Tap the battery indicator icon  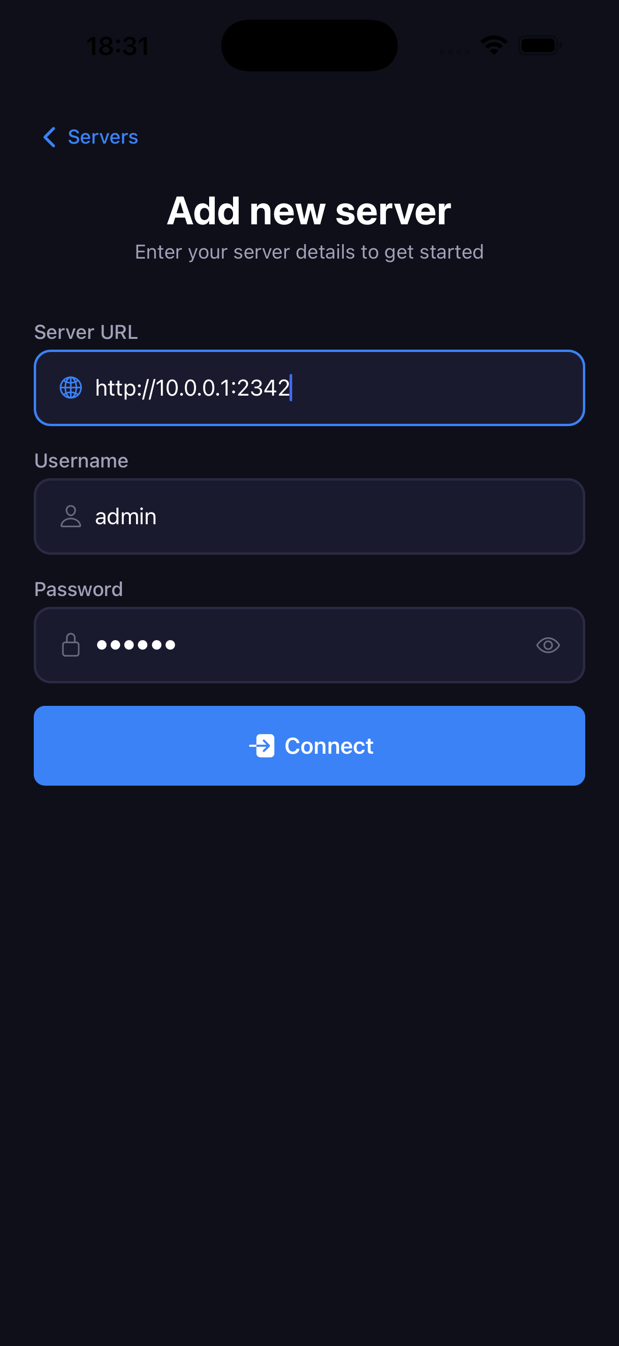(540, 46)
